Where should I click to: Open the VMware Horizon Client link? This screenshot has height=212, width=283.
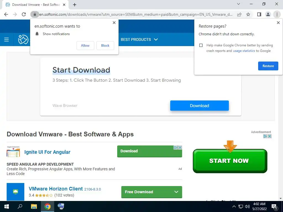tap(56, 189)
